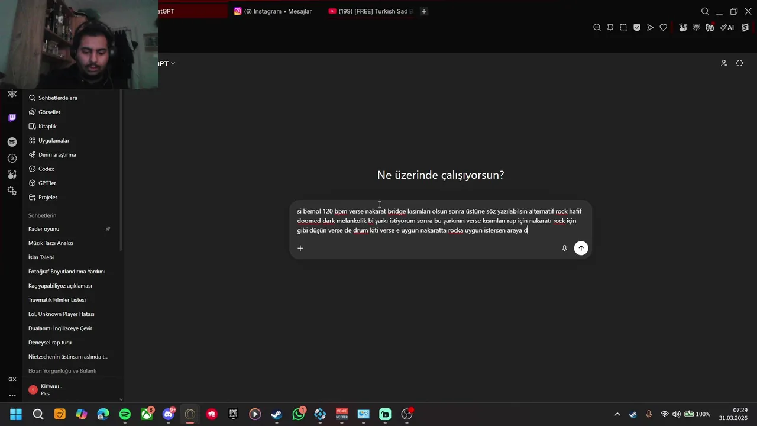Open WhatsApp from the Windows taskbar
Viewport: 757px width, 426px height.
click(x=299, y=414)
